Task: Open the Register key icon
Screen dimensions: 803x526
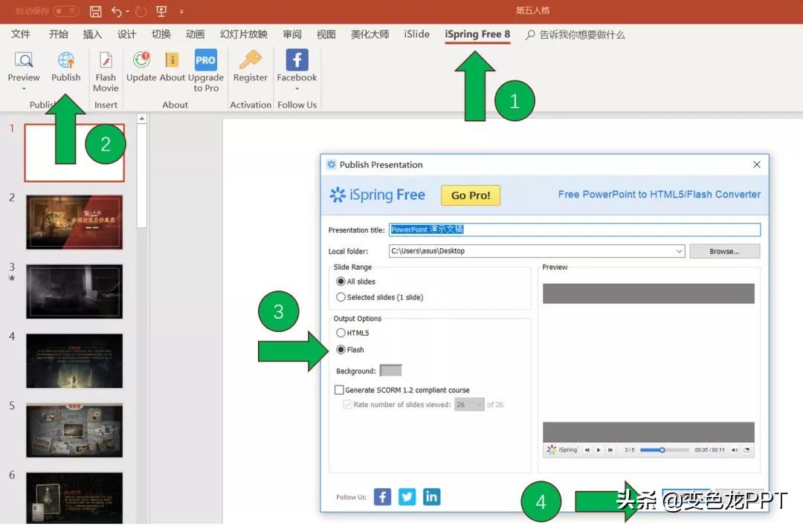Action: (x=251, y=60)
